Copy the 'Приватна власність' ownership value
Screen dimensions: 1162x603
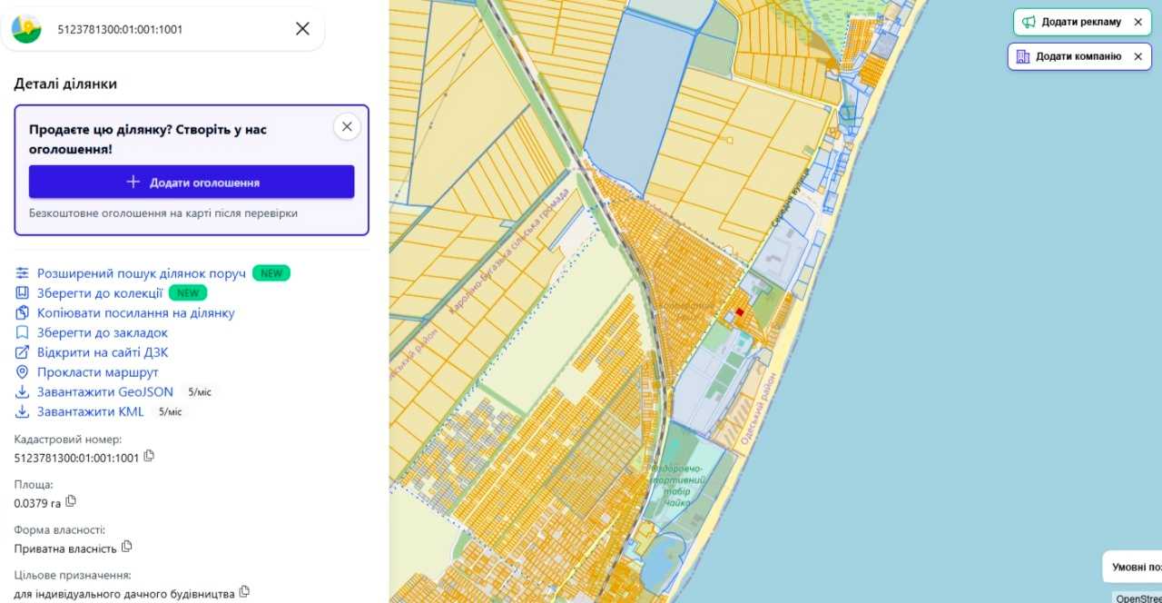(127, 547)
